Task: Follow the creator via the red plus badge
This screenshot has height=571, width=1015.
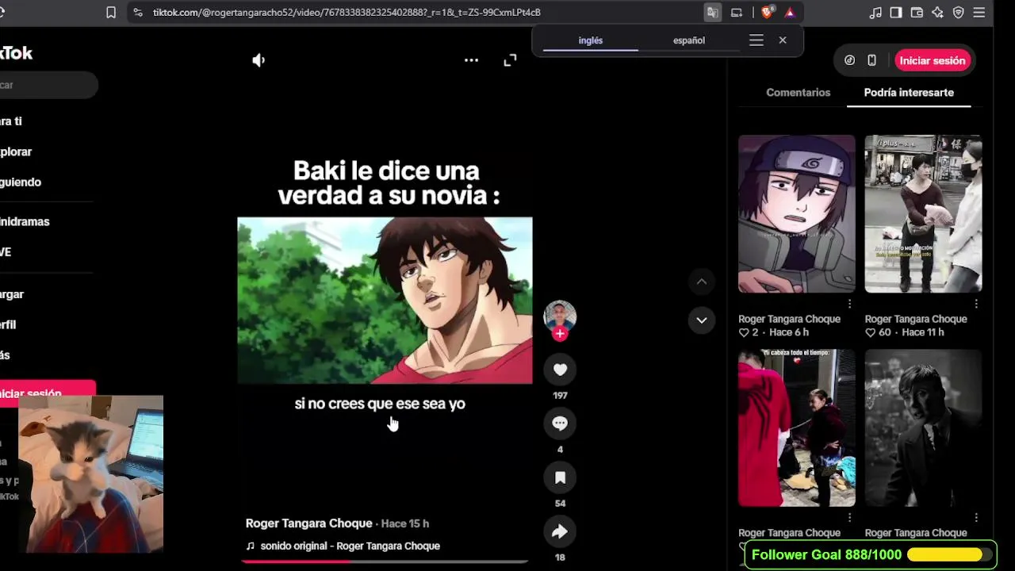Action: 560,334
